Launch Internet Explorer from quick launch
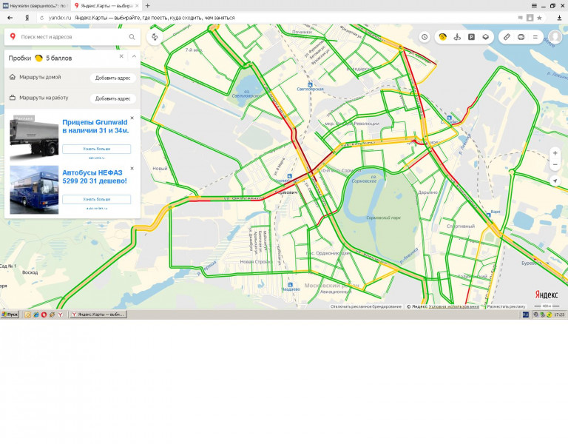Image resolution: width=568 pixels, height=444 pixels. click(x=35, y=314)
